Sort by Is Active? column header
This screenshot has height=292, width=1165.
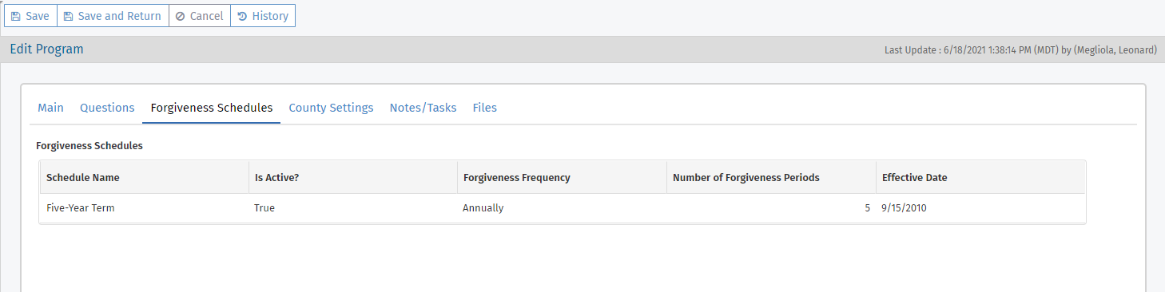[352, 177]
